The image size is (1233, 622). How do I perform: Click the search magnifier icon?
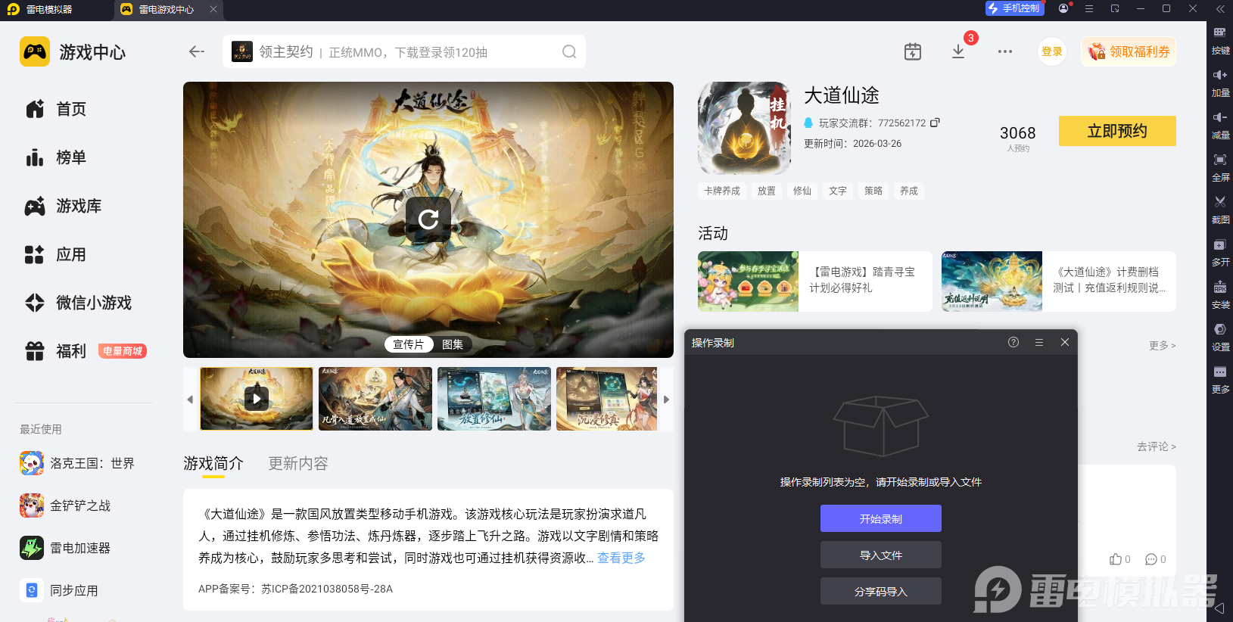click(x=569, y=51)
